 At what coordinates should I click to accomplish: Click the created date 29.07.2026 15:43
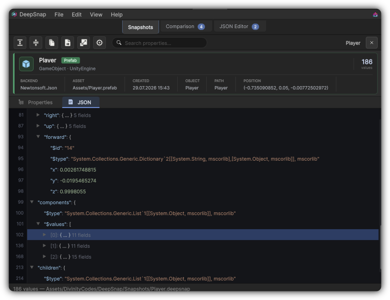pyautogui.click(x=151, y=88)
